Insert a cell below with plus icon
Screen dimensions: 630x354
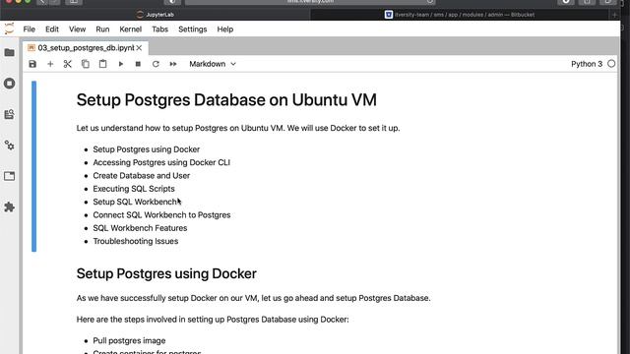point(50,64)
